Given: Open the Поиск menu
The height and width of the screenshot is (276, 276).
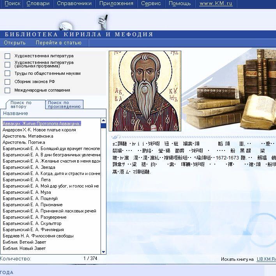Looking at the screenshot, I should 12,4.
